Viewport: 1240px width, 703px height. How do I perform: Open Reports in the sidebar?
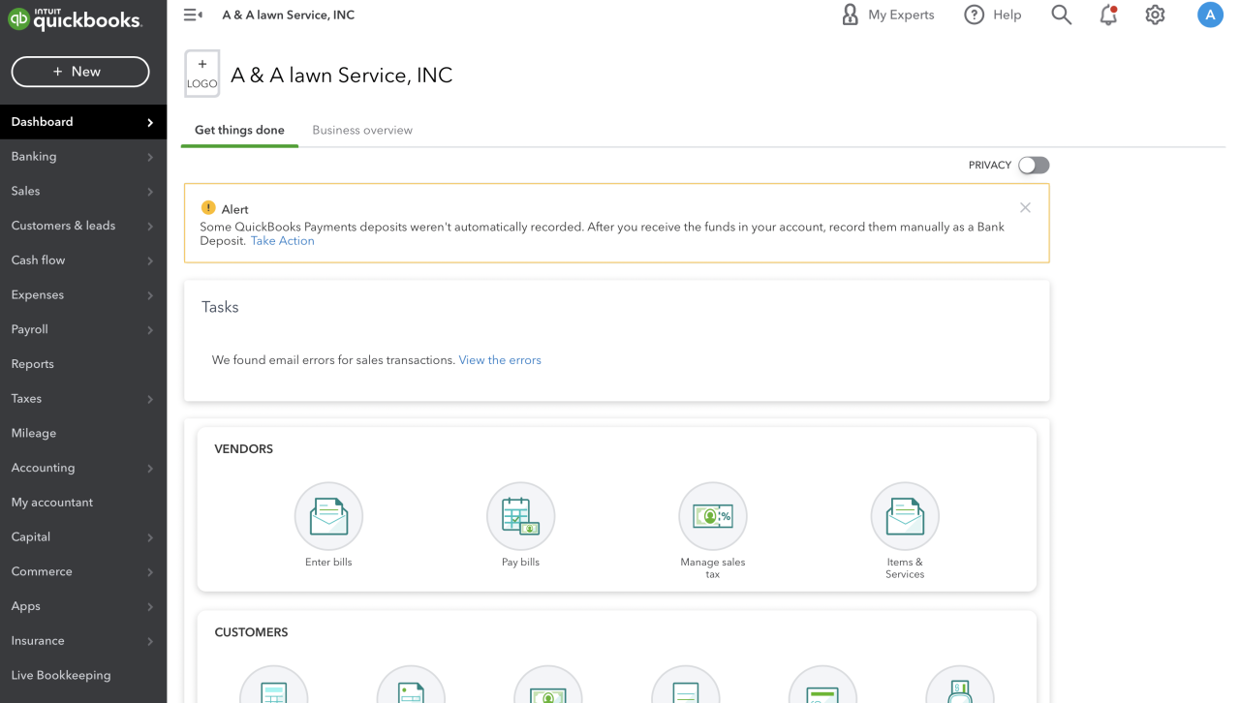click(33, 364)
